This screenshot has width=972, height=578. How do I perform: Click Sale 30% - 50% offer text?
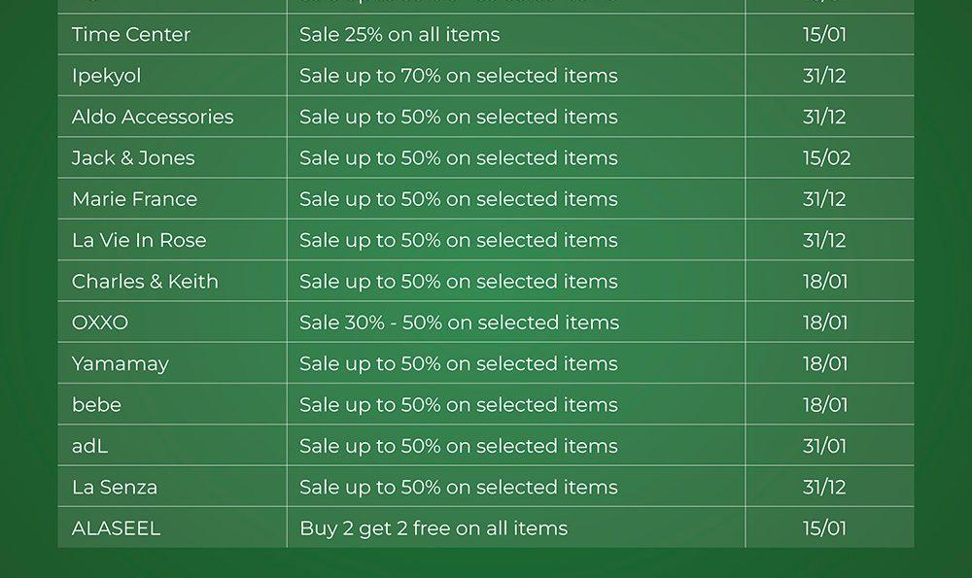[459, 323]
